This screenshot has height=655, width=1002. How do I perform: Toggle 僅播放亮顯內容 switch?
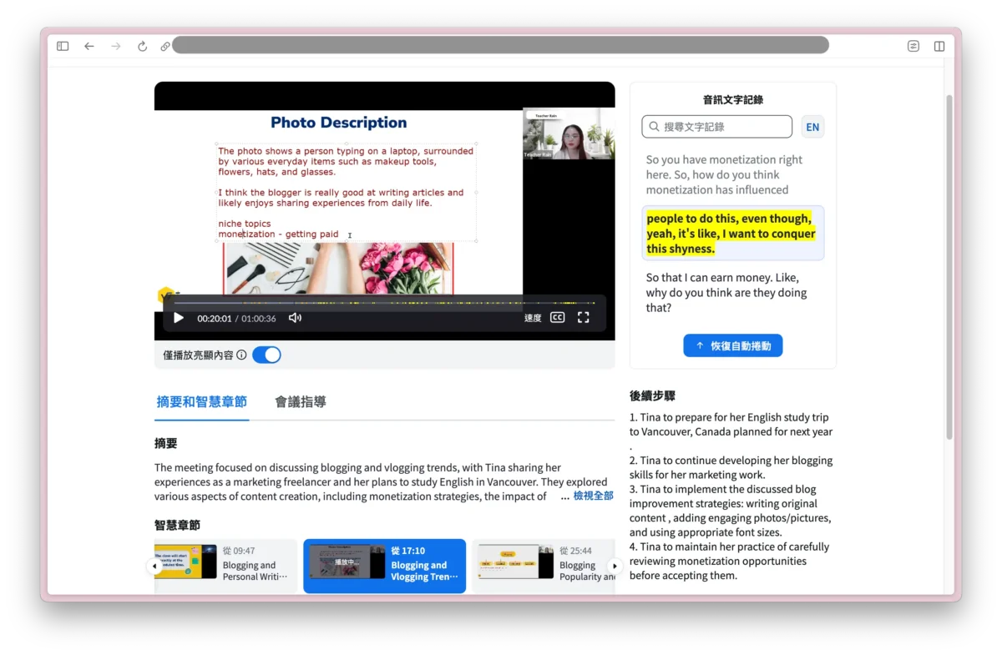pyautogui.click(x=266, y=355)
